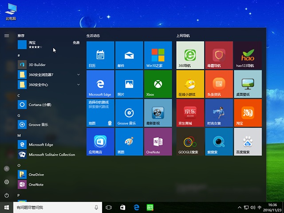Open the Groove 音乐 tile
The image size is (284, 213).
[x=129, y=113]
